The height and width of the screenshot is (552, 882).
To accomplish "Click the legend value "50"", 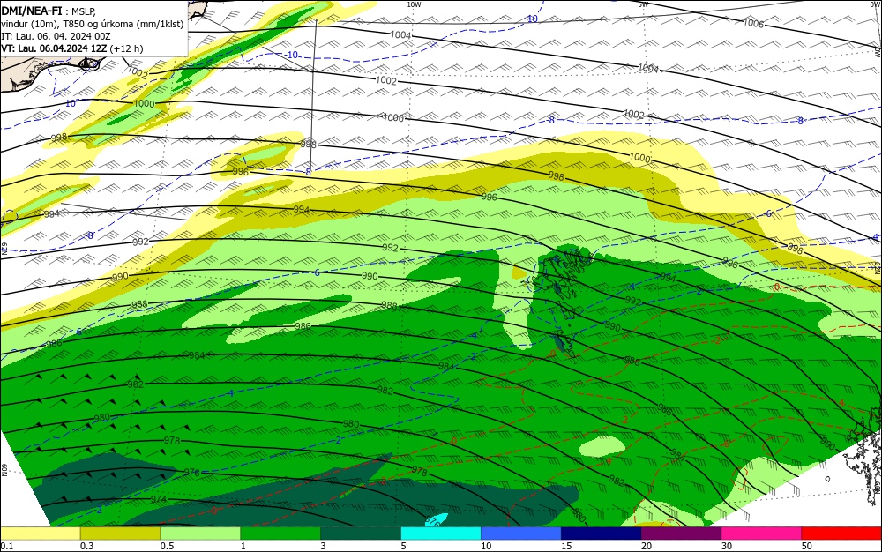I will tap(807, 546).
